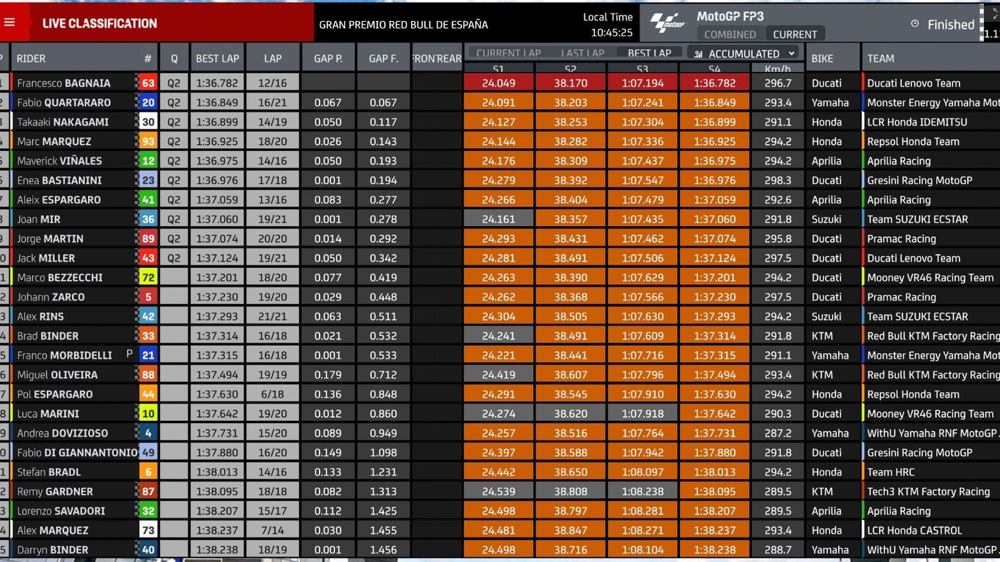The height and width of the screenshot is (562, 1000).
Task: Click the checkered flag beside Bagnaia's number
Action: (x=137, y=82)
